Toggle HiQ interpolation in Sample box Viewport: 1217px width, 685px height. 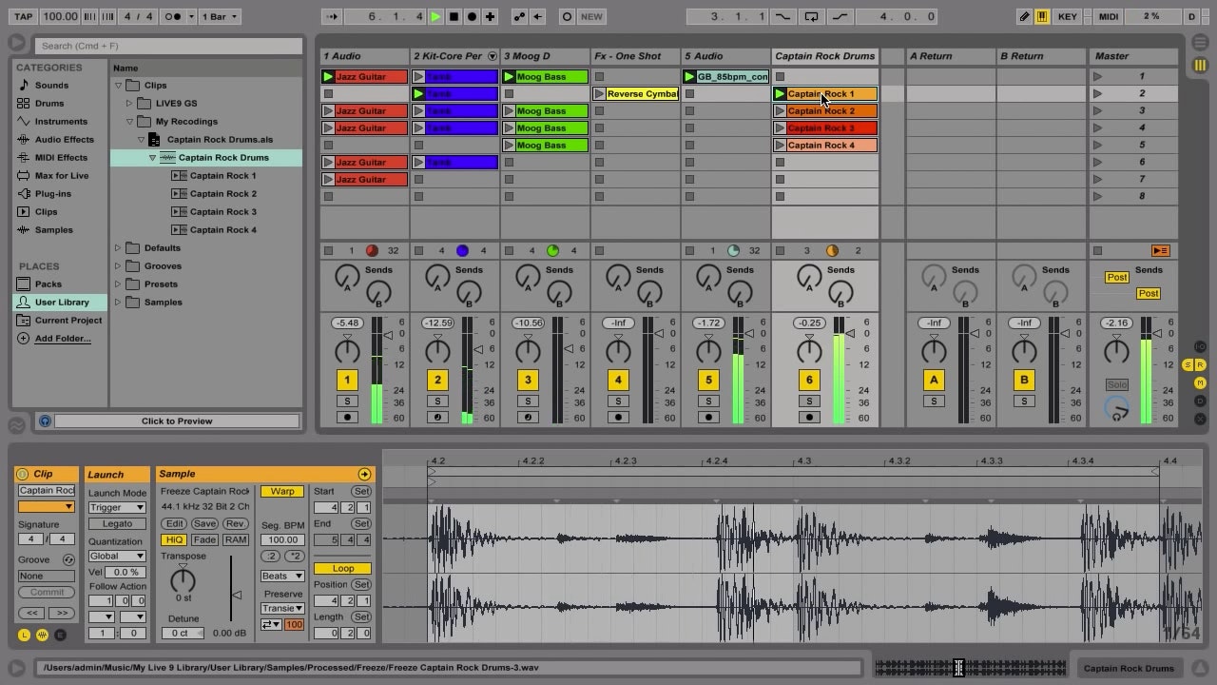coord(173,539)
